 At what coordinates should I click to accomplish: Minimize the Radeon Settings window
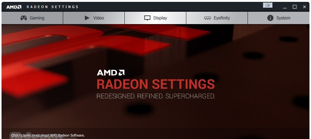click(x=285, y=7)
